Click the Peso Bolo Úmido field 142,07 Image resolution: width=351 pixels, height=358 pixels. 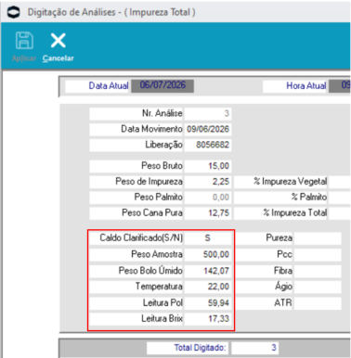208,271
